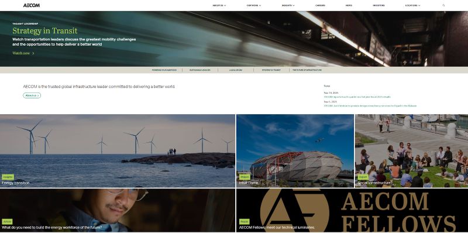468x233 pixels.
Task: Click the Project tag on the Intuit Dome card
Action: click(x=245, y=177)
